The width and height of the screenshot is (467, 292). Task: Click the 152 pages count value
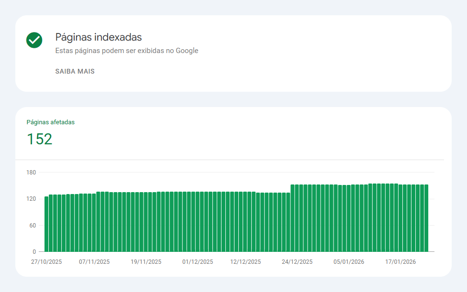tap(39, 139)
